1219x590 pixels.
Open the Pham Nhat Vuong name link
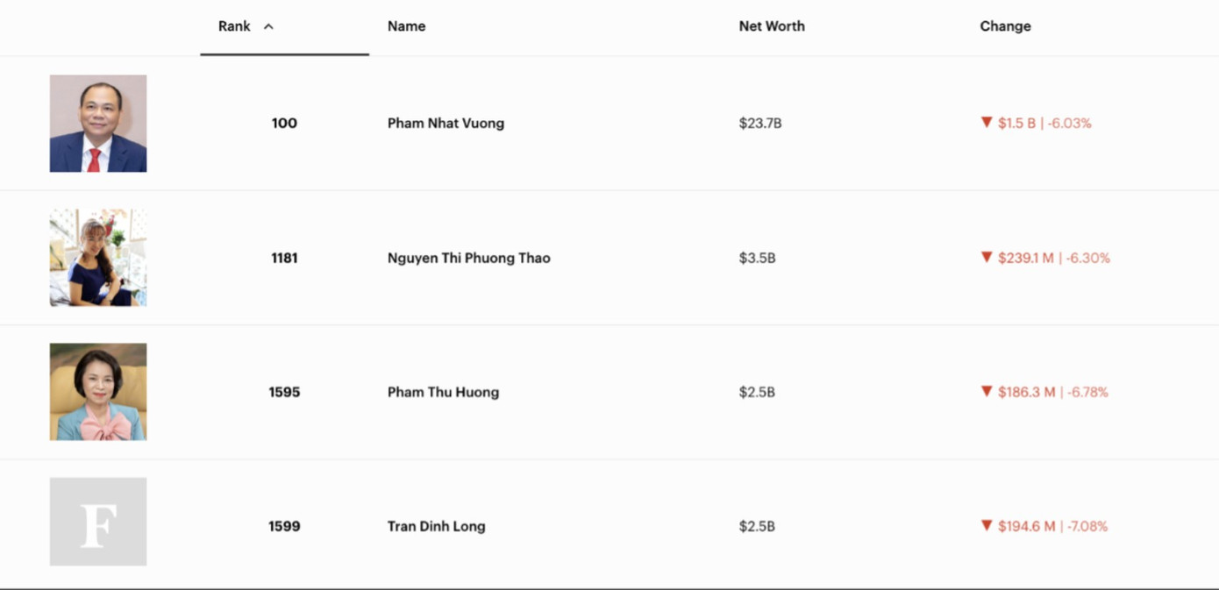point(446,124)
